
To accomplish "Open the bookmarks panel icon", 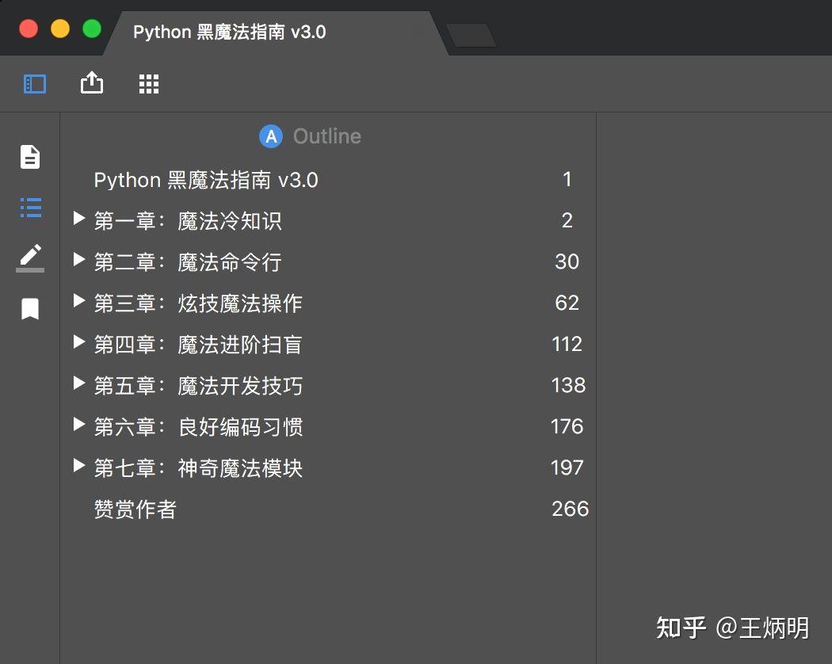I will 30,308.
